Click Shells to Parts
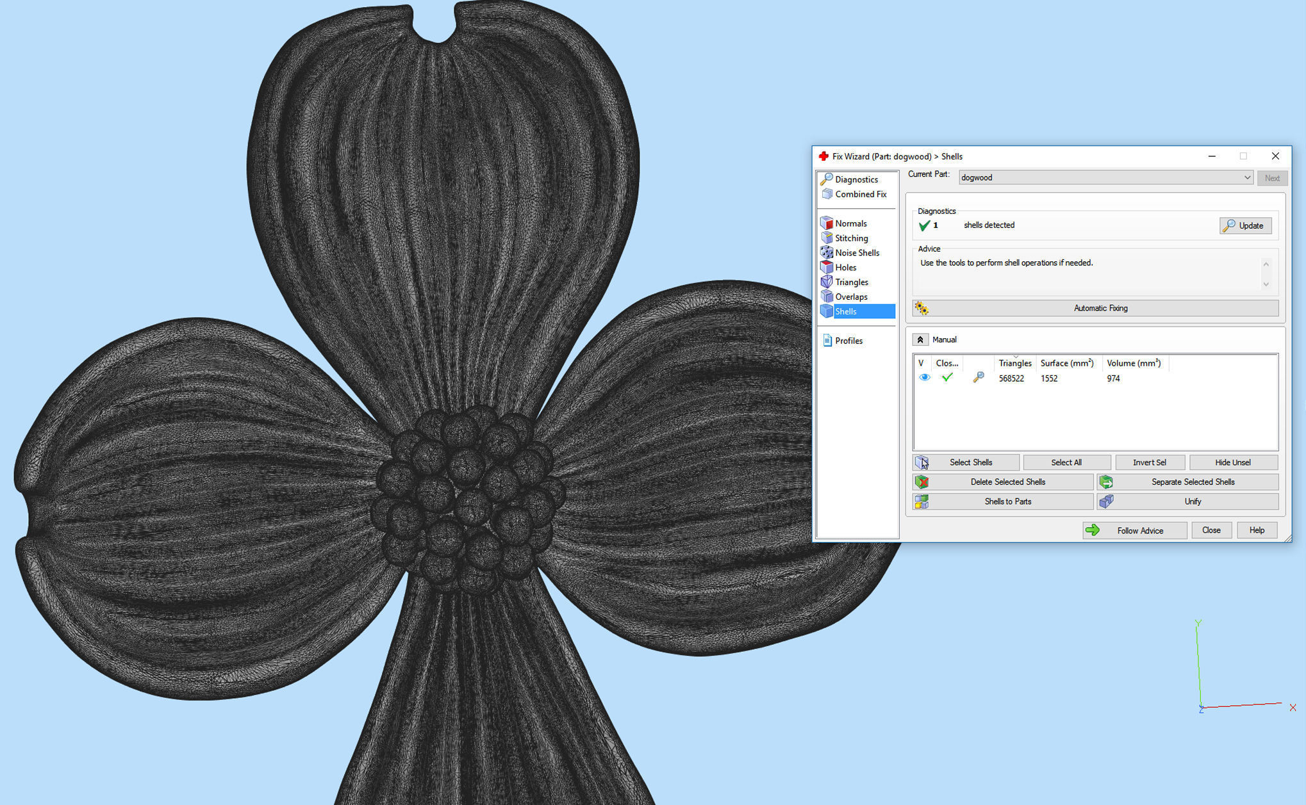Screen dimensions: 1306x805 pos(1003,501)
